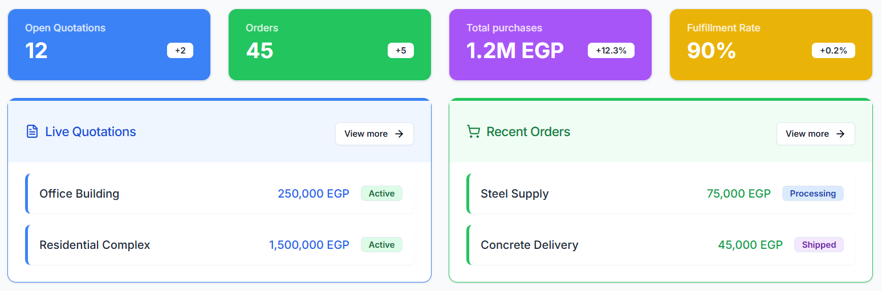Open the Concrete Delivery order row

pos(593,245)
